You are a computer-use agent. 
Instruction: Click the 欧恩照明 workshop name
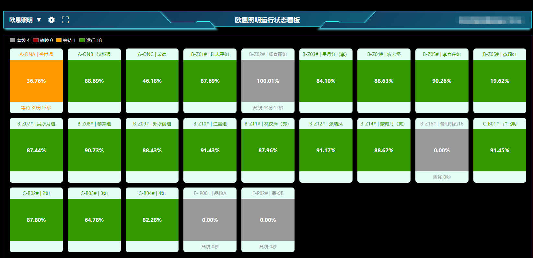point(21,20)
